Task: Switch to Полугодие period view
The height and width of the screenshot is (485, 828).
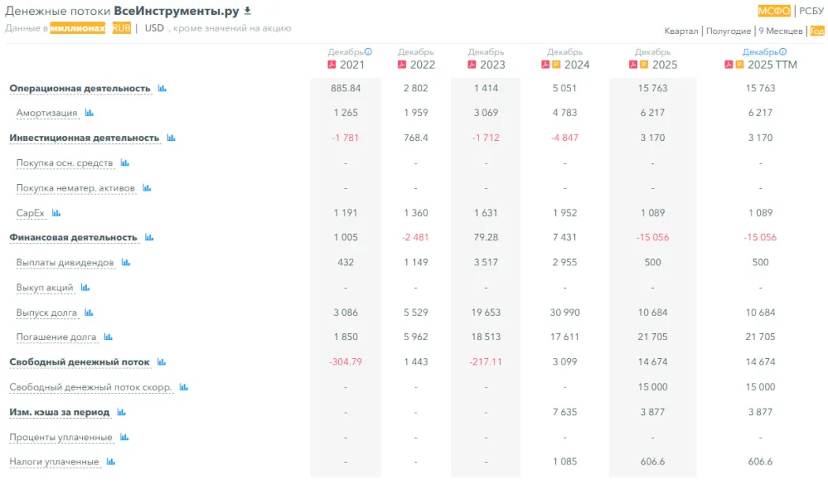Action: pos(728,31)
